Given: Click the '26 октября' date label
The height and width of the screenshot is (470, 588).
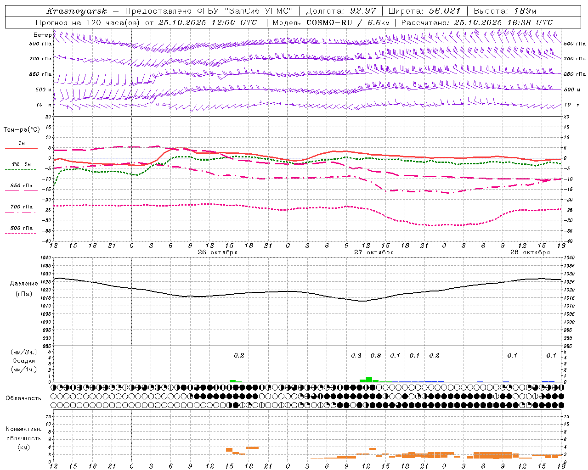Looking at the screenshot, I should [218, 252].
